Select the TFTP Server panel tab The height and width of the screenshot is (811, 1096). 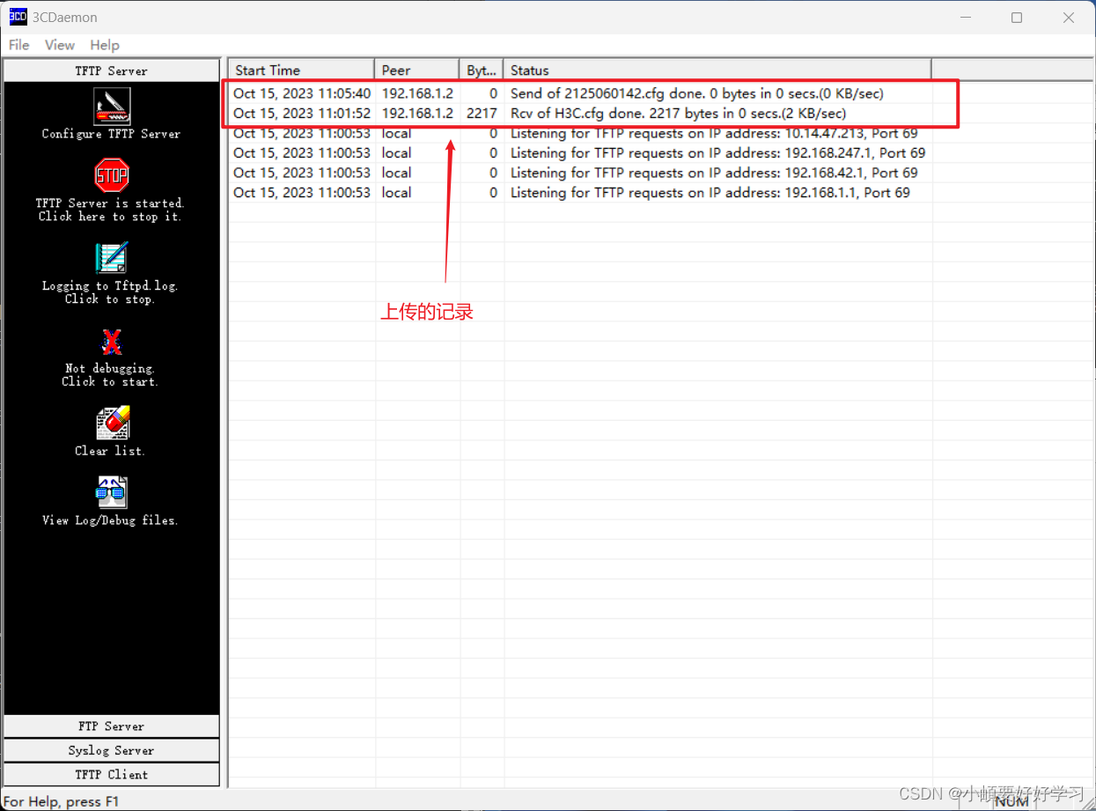click(x=112, y=70)
